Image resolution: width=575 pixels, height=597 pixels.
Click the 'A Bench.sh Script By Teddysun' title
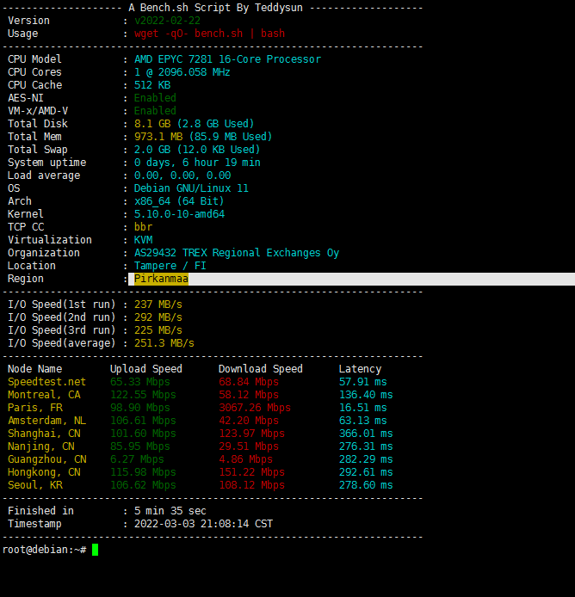216,8
